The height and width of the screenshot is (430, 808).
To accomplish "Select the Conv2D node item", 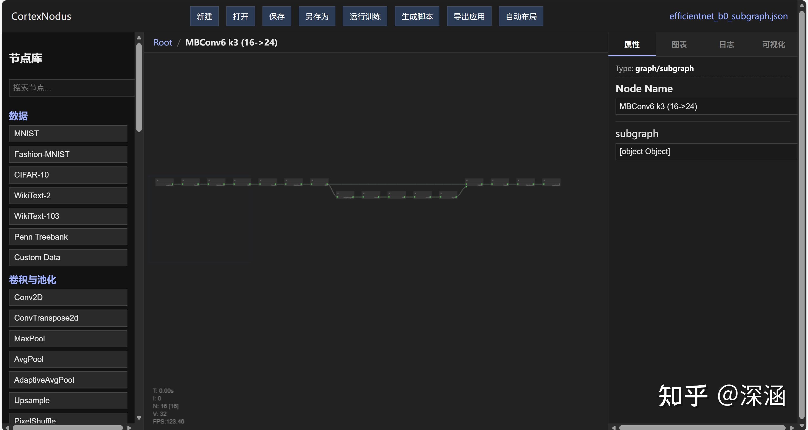I will 68,297.
